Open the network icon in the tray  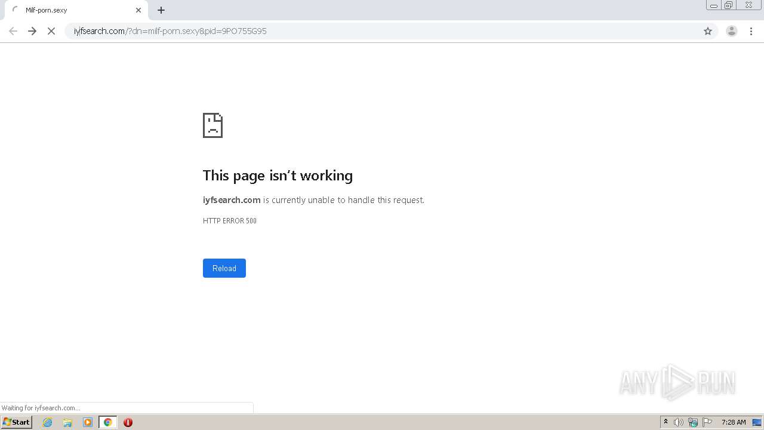point(693,422)
